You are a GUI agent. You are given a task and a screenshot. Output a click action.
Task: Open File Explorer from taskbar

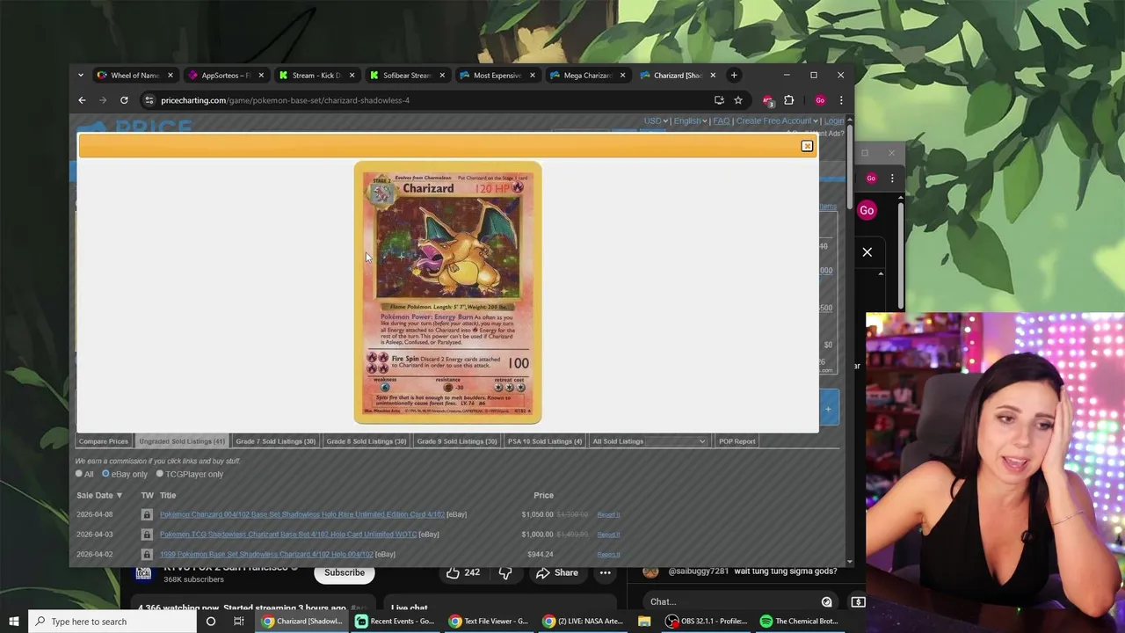coord(644,622)
